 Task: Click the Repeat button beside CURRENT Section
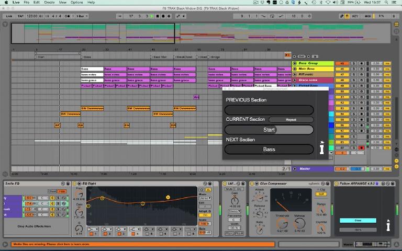(x=291, y=120)
